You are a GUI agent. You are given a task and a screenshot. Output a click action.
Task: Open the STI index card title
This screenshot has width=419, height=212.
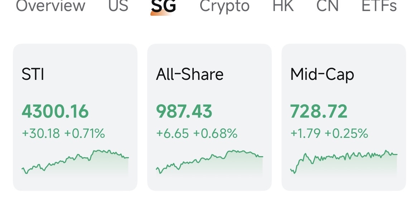click(x=33, y=74)
